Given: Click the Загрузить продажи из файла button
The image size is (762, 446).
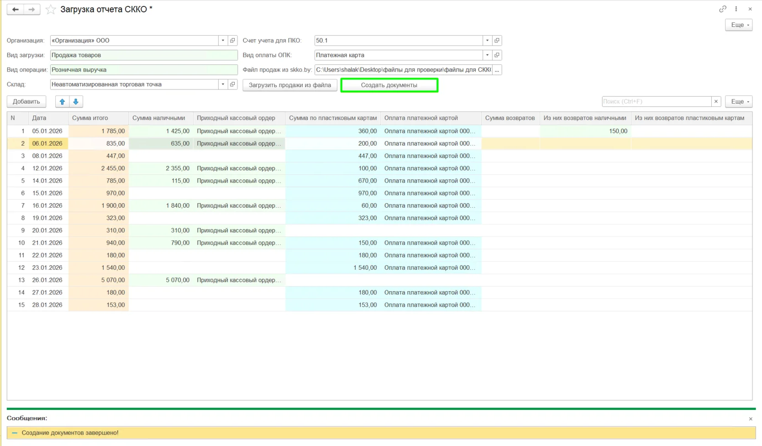Looking at the screenshot, I should pyautogui.click(x=290, y=85).
